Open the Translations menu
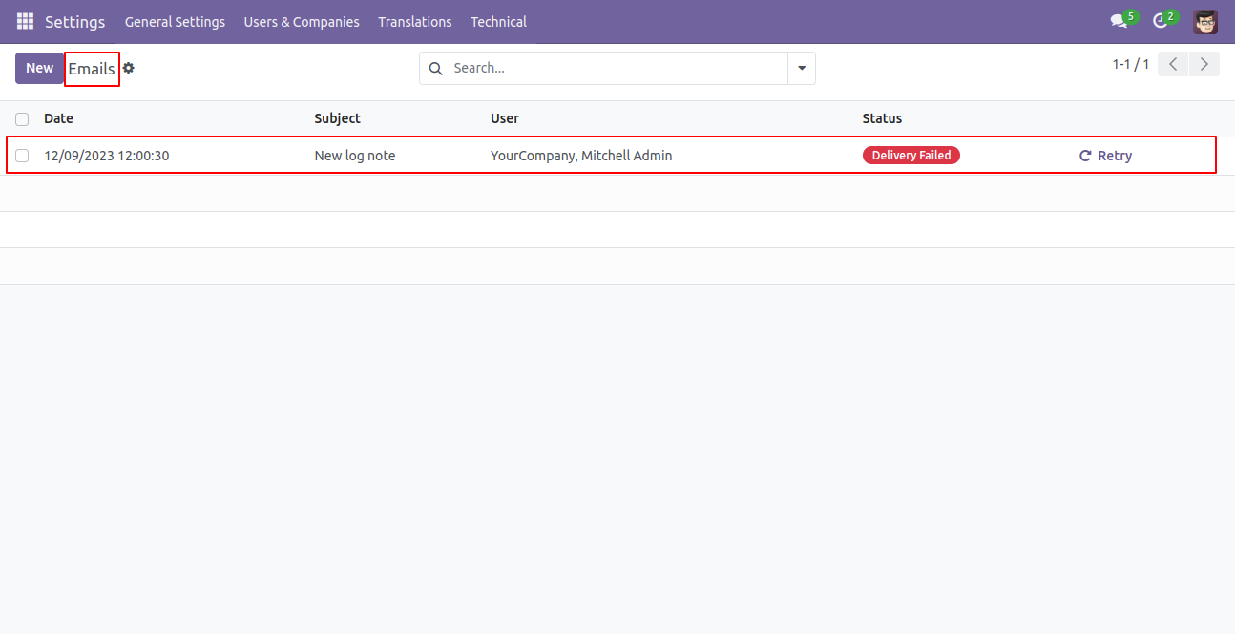 [x=415, y=21]
